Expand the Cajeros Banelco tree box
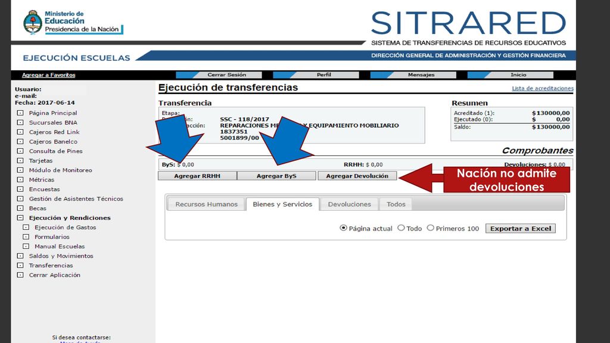This screenshot has height=343, width=610. (x=20, y=142)
